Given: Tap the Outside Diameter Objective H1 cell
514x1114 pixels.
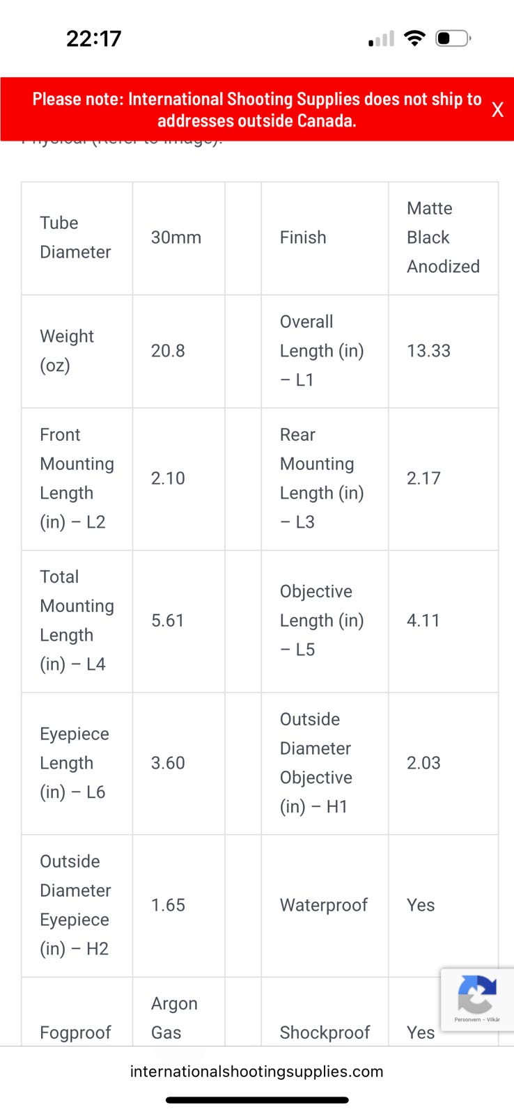Looking at the screenshot, I should (x=325, y=763).
